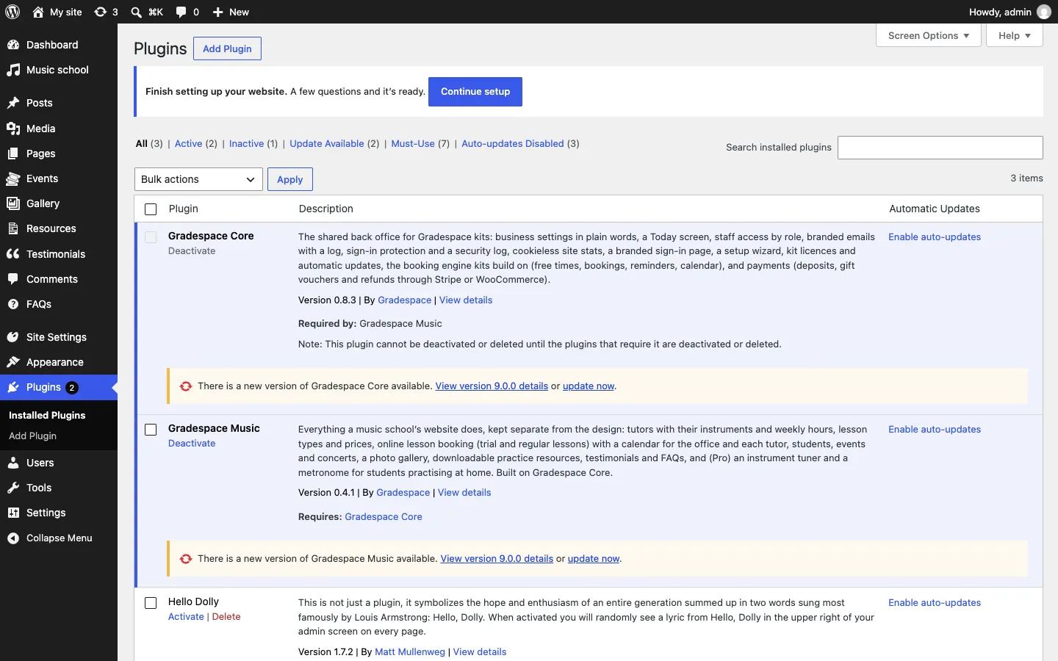The image size is (1058, 661).
Task: Click the FAQs question mark icon
Action: pos(13,304)
